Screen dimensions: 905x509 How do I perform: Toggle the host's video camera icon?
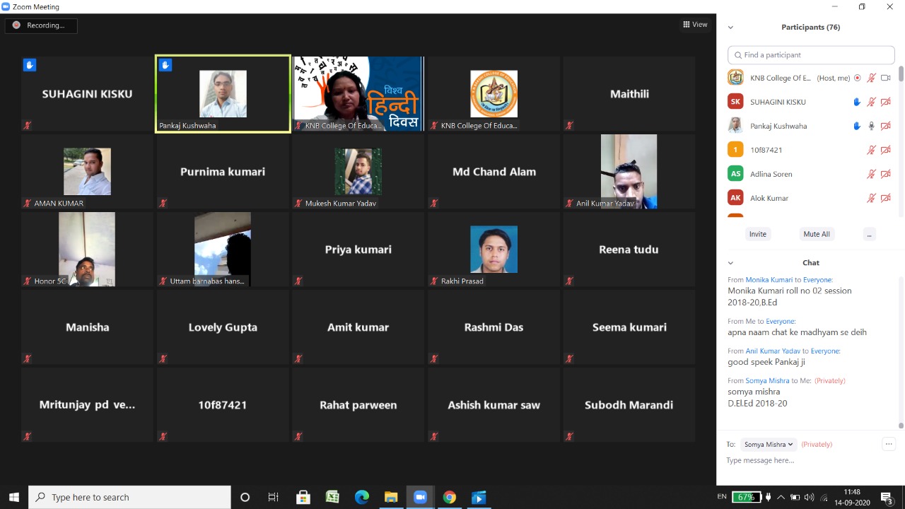(x=885, y=78)
